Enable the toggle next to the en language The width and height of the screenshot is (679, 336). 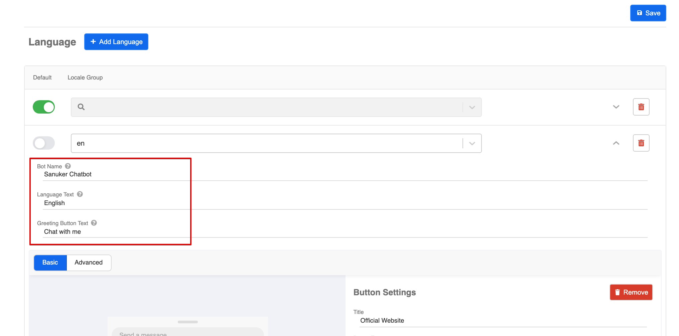[x=44, y=143]
